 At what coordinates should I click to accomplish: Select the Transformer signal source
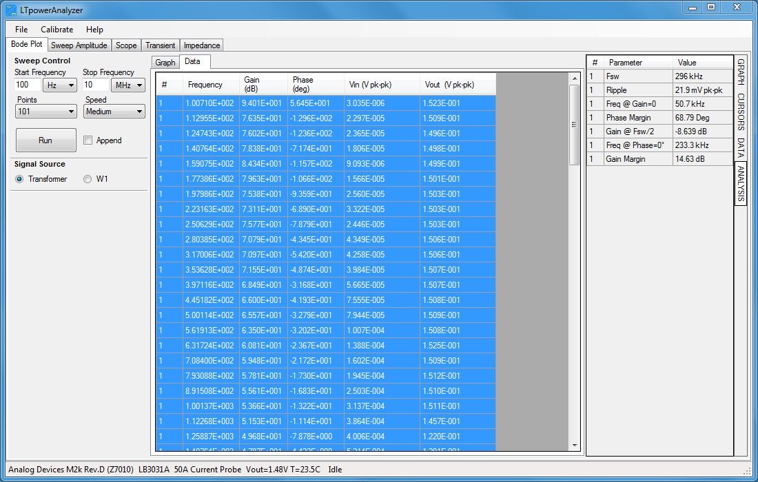point(19,179)
